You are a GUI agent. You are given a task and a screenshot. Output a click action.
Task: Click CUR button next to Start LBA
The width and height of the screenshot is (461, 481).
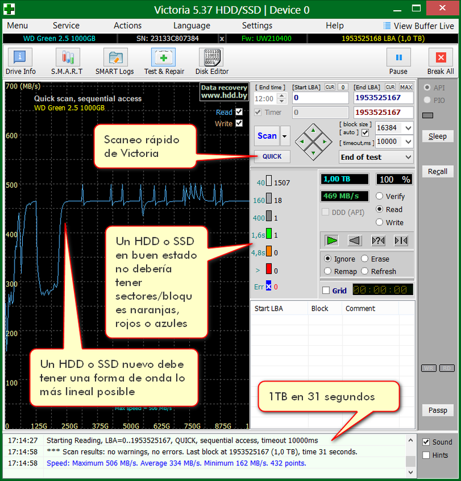[x=330, y=87]
